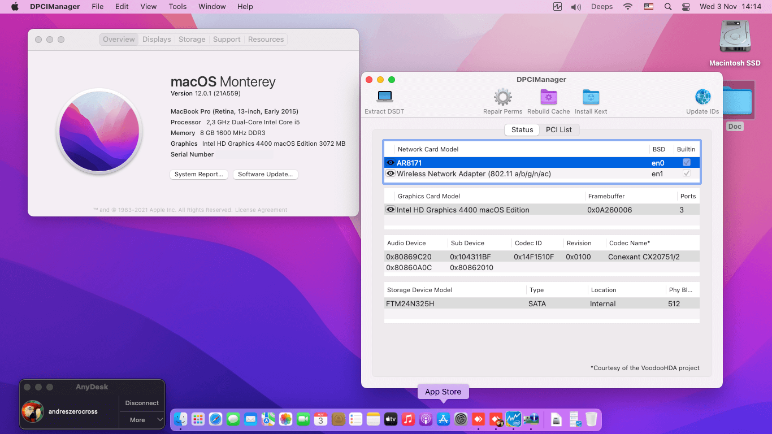
Task: Click the Update IDs globe icon
Action: pyautogui.click(x=703, y=97)
